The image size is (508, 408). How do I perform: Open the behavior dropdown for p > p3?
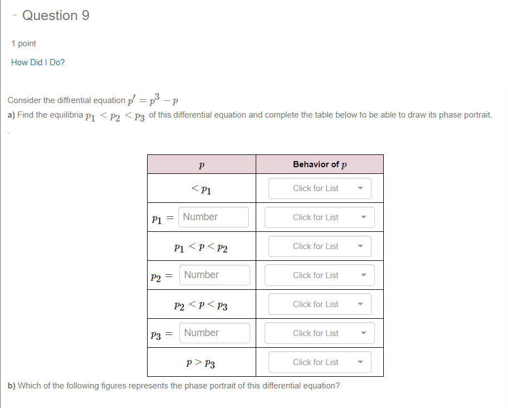320,362
